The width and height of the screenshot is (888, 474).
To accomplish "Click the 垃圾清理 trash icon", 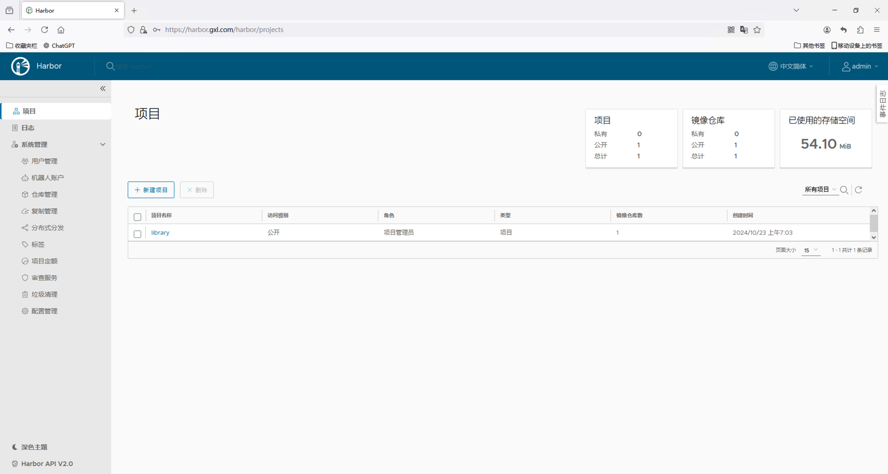I will coord(25,294).
